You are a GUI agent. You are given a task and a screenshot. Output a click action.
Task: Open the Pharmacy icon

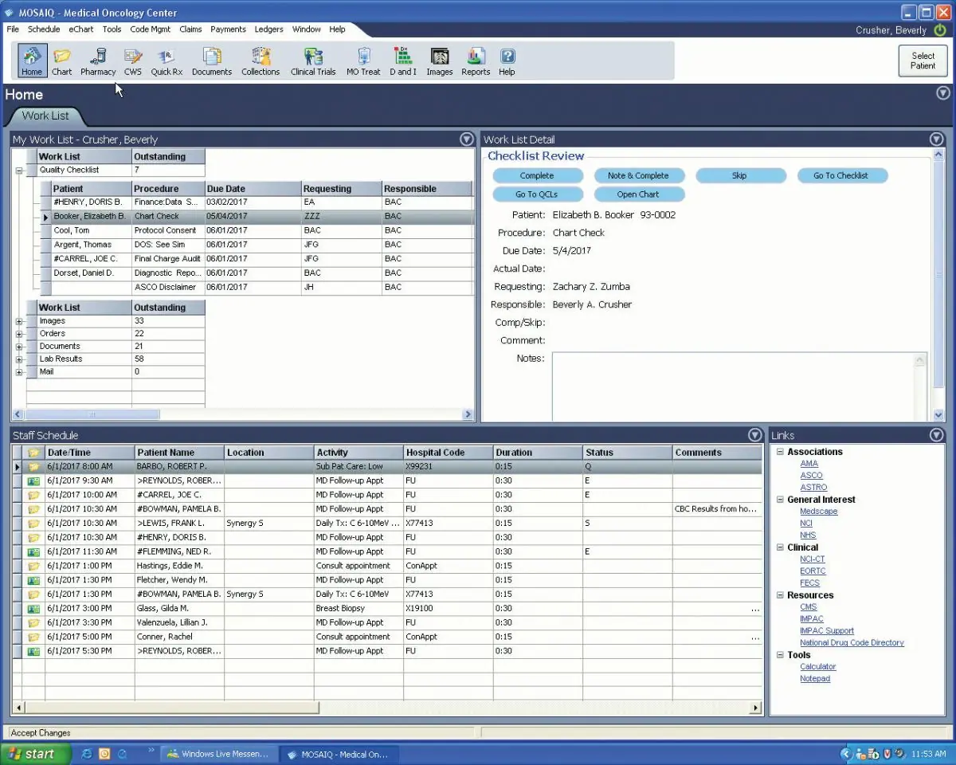pyautogui.click(x=98, y=60)
